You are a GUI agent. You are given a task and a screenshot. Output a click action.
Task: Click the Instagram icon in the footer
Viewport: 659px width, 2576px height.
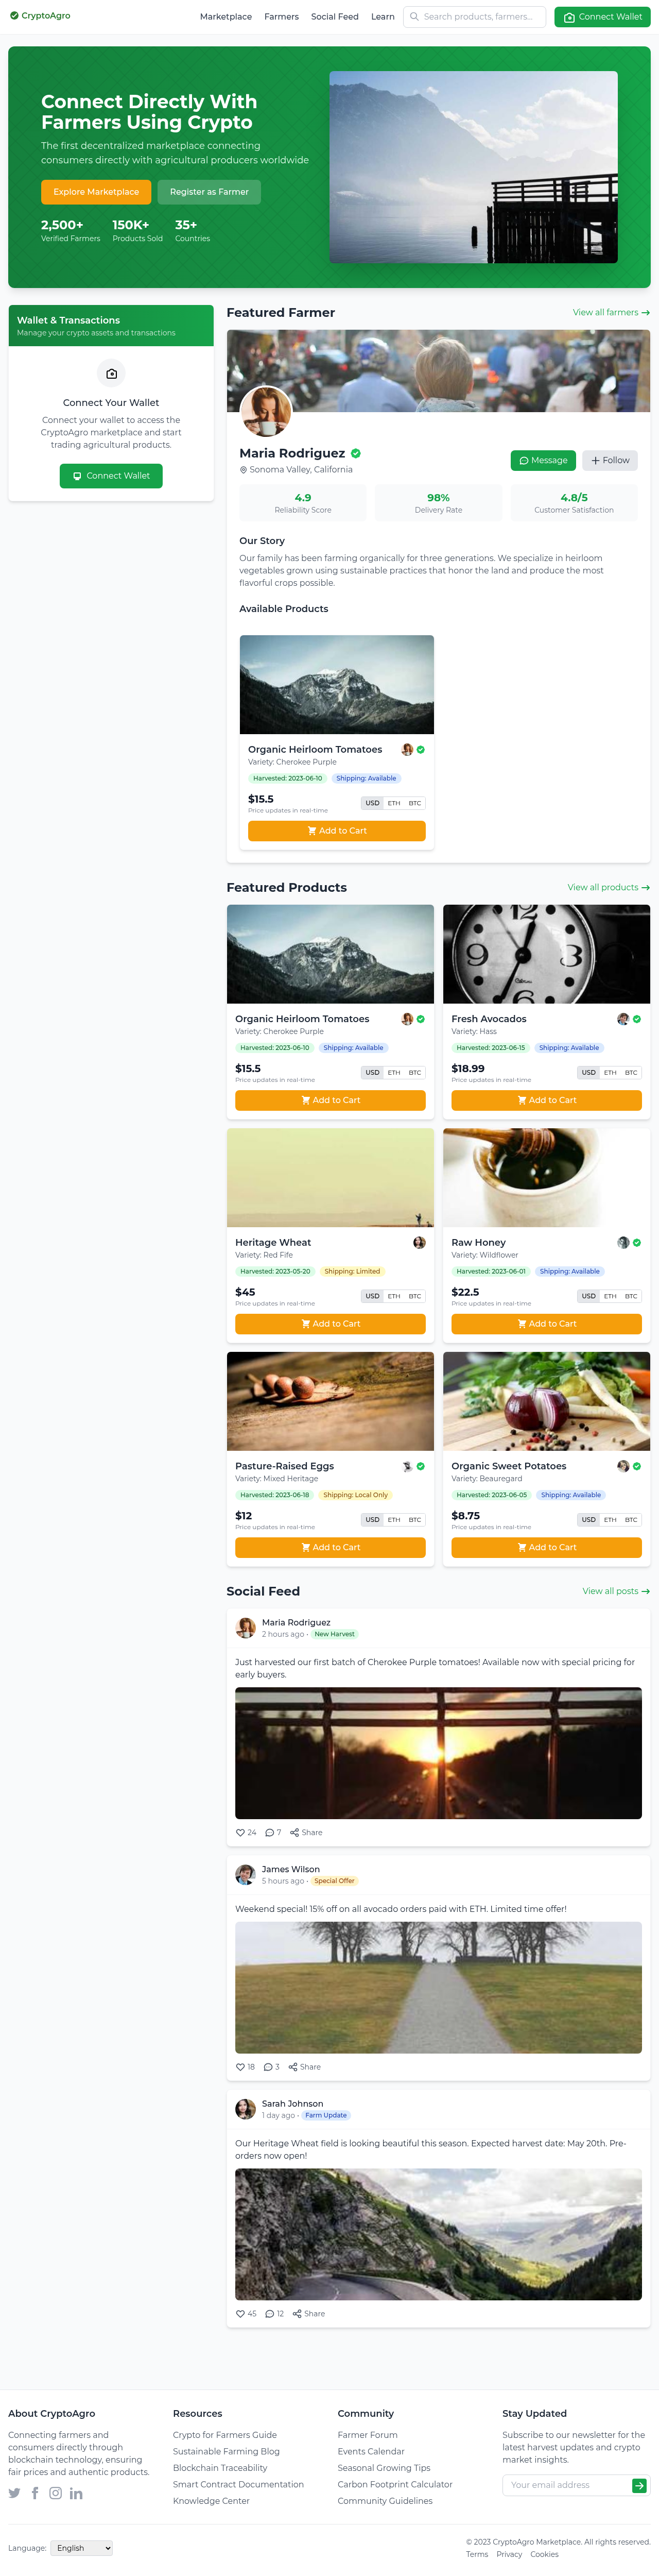(x=55, y=2493)
